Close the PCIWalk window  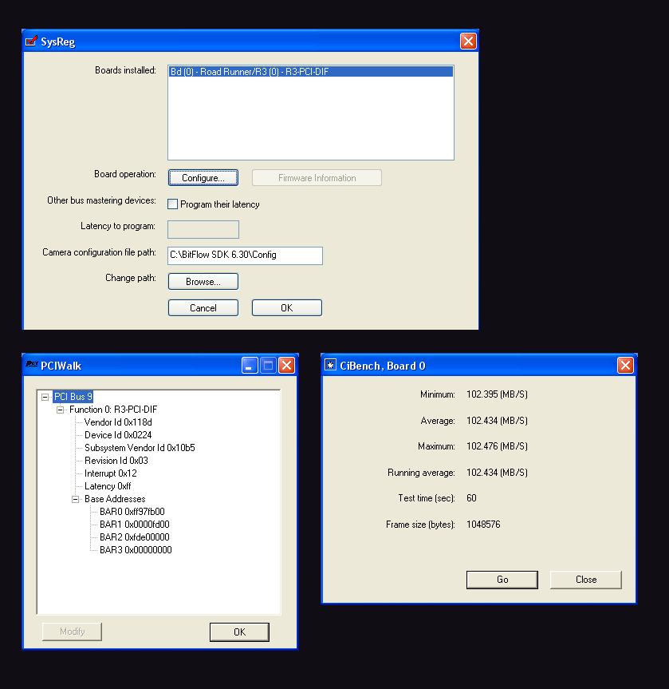(286, 366)
